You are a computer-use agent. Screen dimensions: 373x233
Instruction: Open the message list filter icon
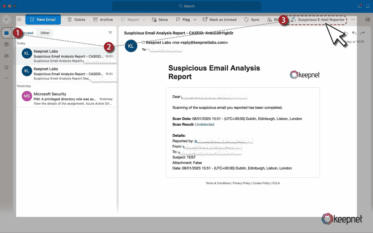click(110, 33)
